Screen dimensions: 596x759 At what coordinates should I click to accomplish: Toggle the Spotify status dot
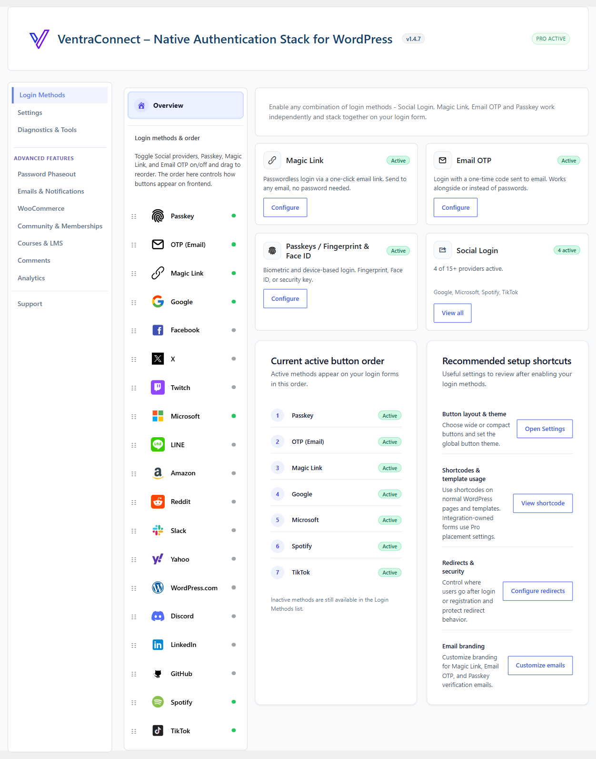click(234, 702)
